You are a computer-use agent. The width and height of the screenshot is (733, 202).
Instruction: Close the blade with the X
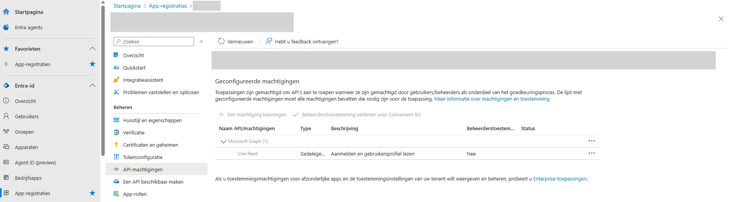tap(721, 19)
